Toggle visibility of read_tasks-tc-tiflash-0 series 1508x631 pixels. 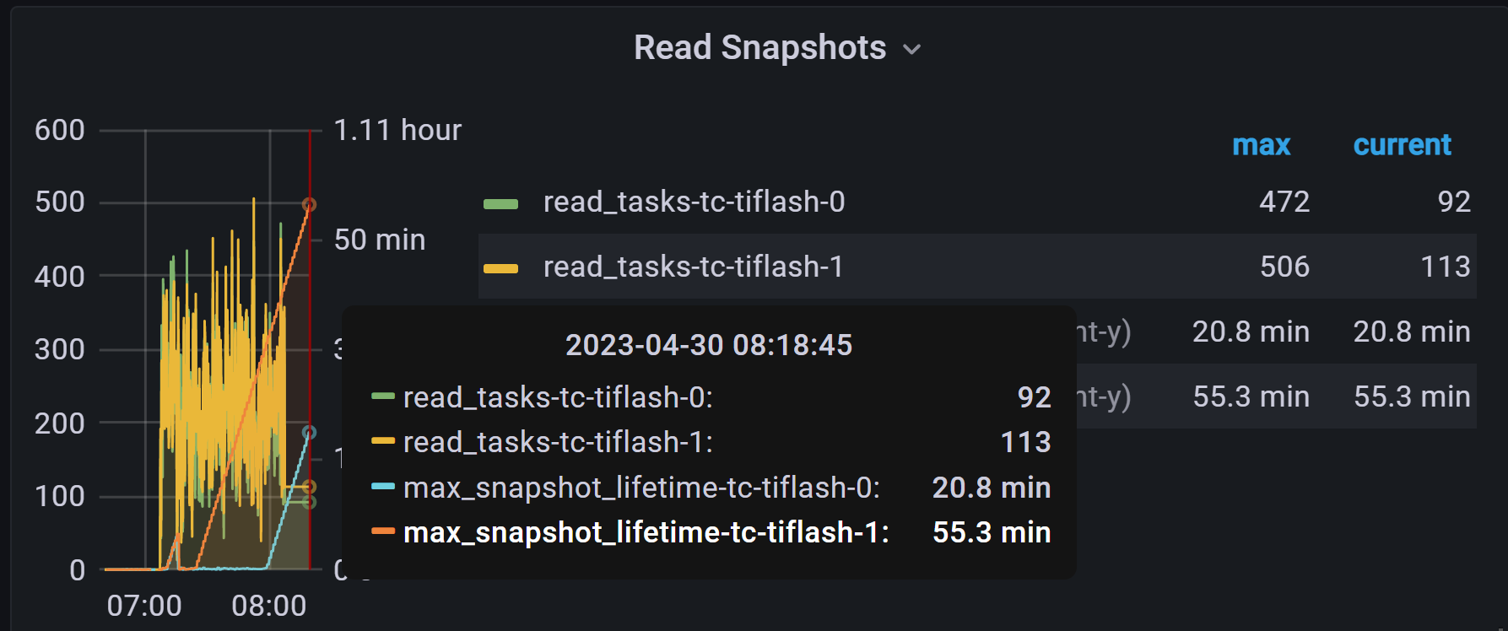point(692,202)
